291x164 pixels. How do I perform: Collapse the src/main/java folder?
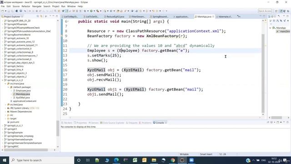click(x=5, y=84)
